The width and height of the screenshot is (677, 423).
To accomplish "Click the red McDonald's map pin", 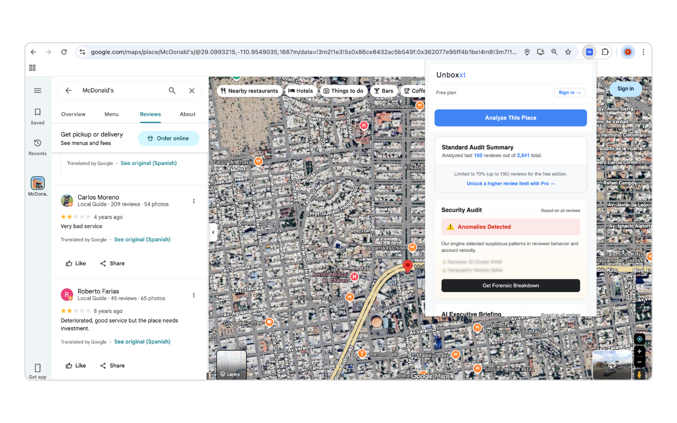I will pos(407,266).
